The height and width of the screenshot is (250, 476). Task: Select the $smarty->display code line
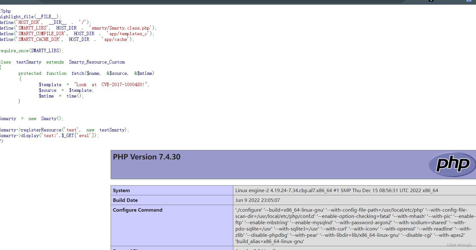click(49, 136)
